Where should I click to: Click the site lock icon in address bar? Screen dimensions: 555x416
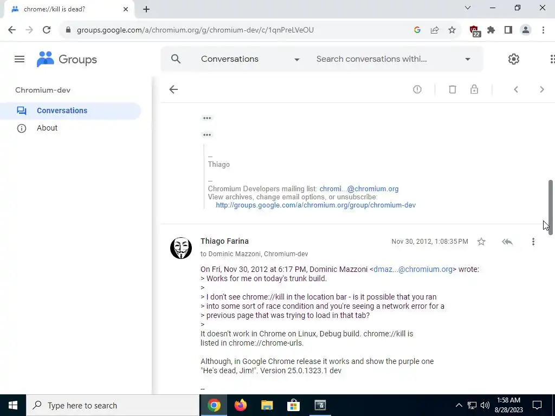pyautogui.click(x=68, y=30)
